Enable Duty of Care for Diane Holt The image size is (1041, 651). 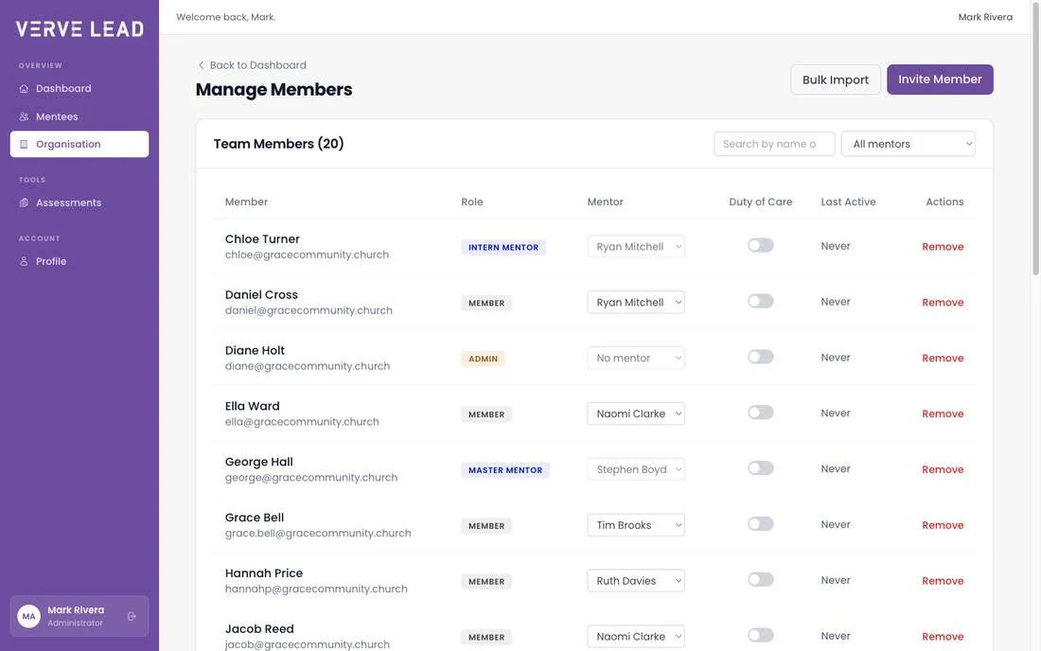pos(760,357)
